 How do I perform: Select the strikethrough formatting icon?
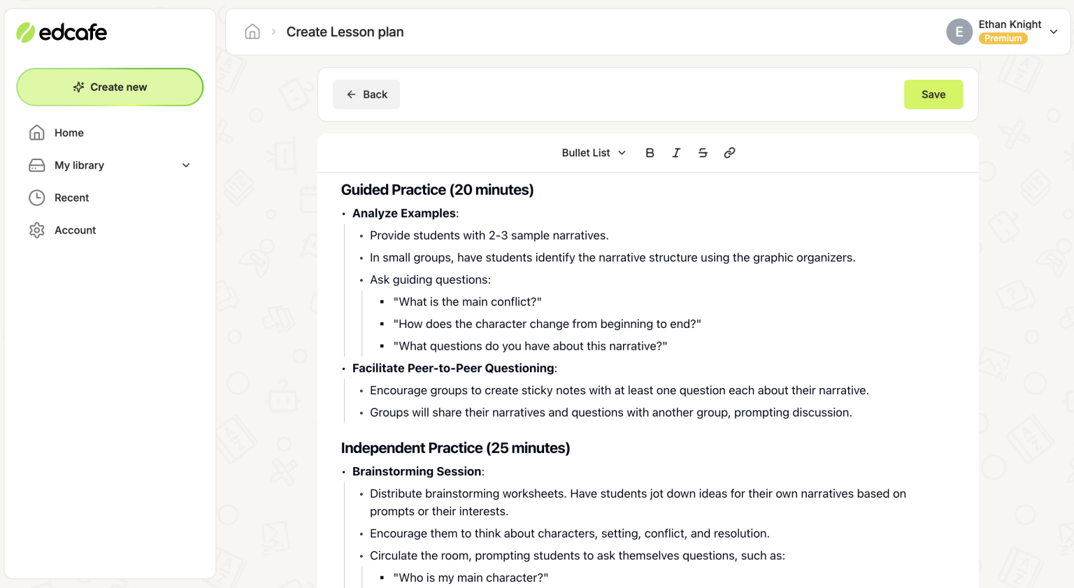point(703,152)
